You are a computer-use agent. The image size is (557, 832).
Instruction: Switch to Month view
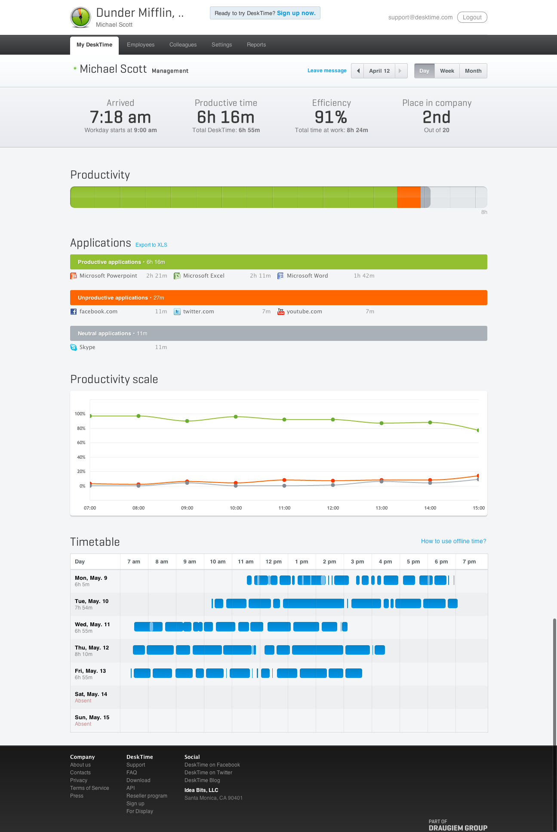[473, 71]
